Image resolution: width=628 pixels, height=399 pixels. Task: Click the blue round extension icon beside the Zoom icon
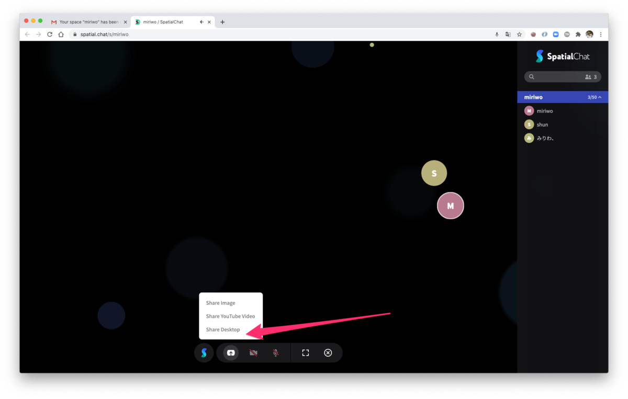click(544, 35)
